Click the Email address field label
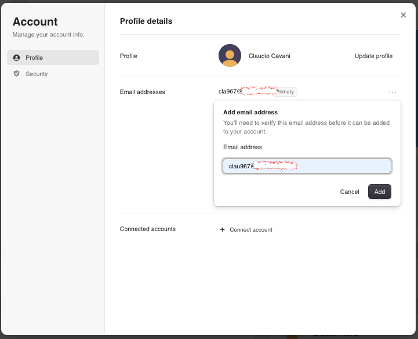The height and width of the screenshot is (339, 418). click(242, 147)
